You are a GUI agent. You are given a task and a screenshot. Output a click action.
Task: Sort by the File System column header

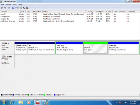pyautogui.click(x=37, y=12)
